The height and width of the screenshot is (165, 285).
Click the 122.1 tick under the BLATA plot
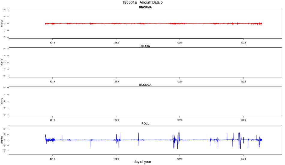pos(243,82)
